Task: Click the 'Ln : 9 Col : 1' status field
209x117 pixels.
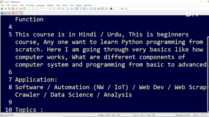Action: (140, 115)
